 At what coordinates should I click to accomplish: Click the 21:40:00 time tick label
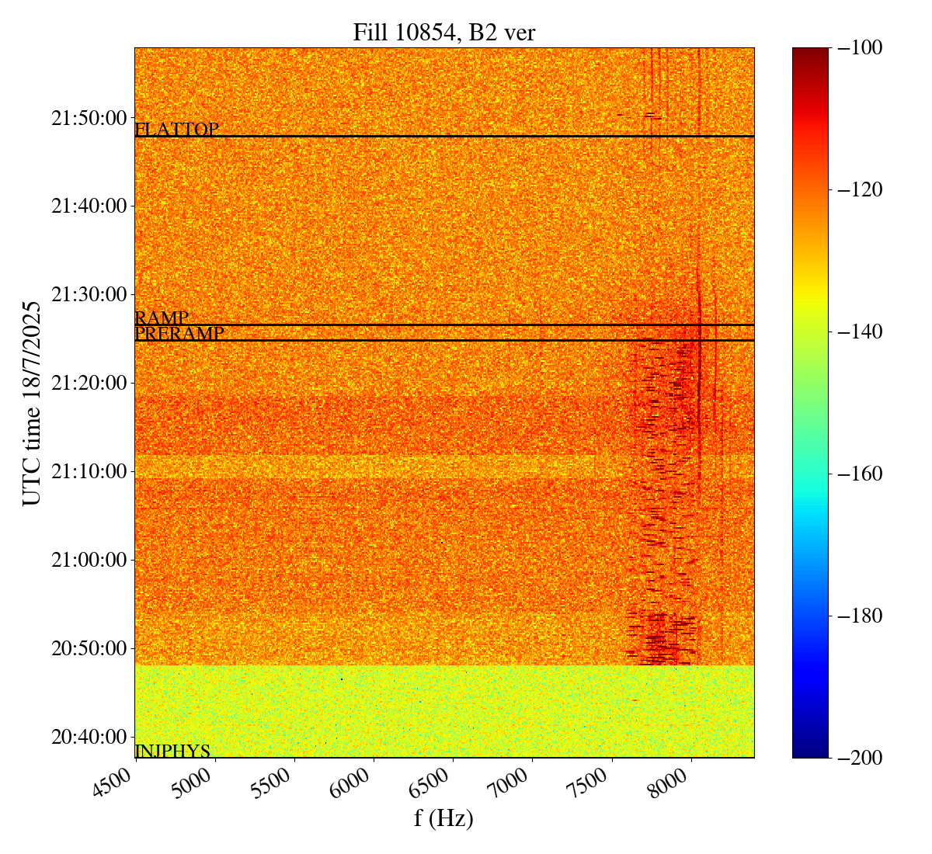[89, 207]
